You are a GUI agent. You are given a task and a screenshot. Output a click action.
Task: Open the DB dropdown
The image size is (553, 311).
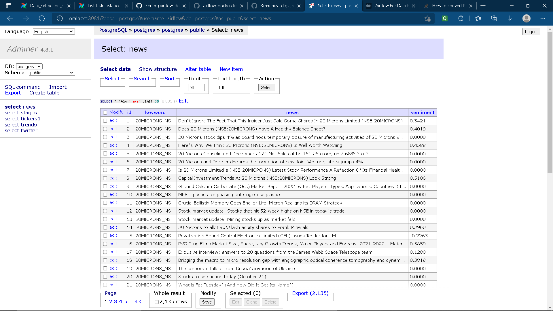pos(29,66)
